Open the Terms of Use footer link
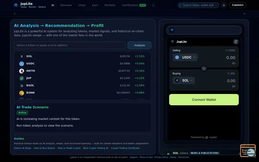Image resolution: width=259 pixels, height=162 pixels. coord(146,157)
